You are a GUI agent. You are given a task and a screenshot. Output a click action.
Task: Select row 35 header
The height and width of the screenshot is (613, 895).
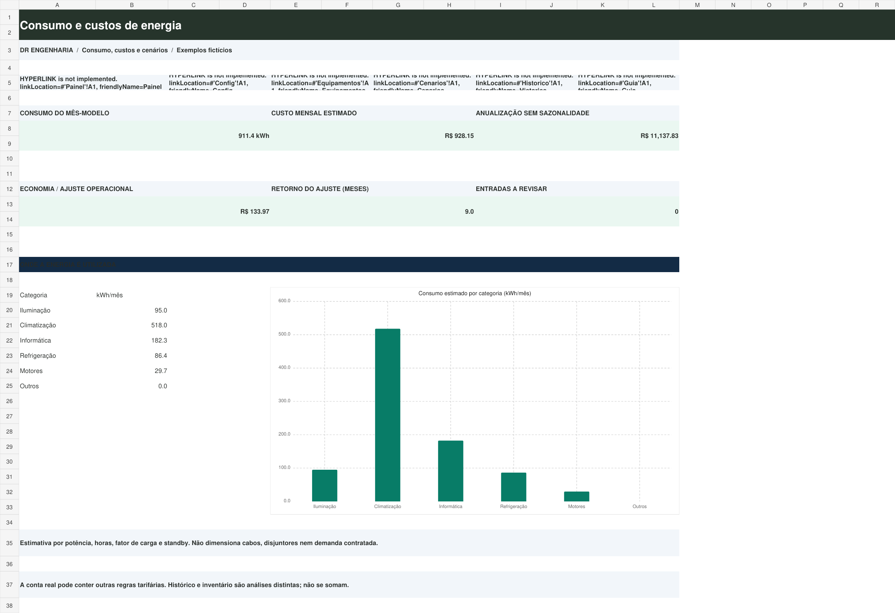tap(9, 543)
